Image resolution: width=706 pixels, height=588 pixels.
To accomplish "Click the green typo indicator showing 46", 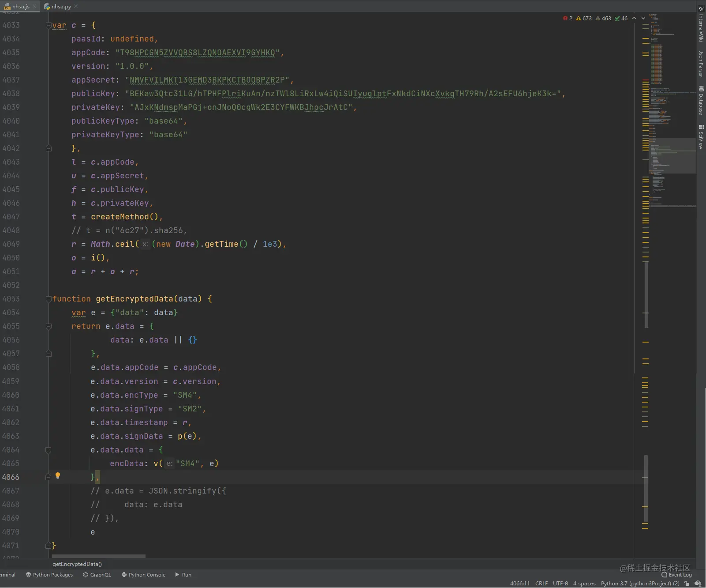I will click(621, 18).
